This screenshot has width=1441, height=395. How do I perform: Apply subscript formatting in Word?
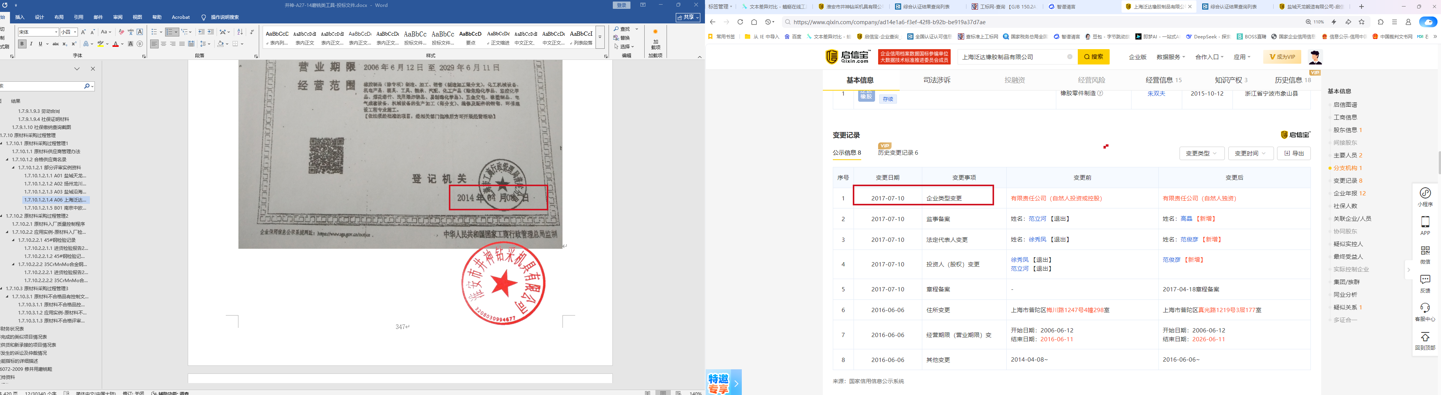65,44
